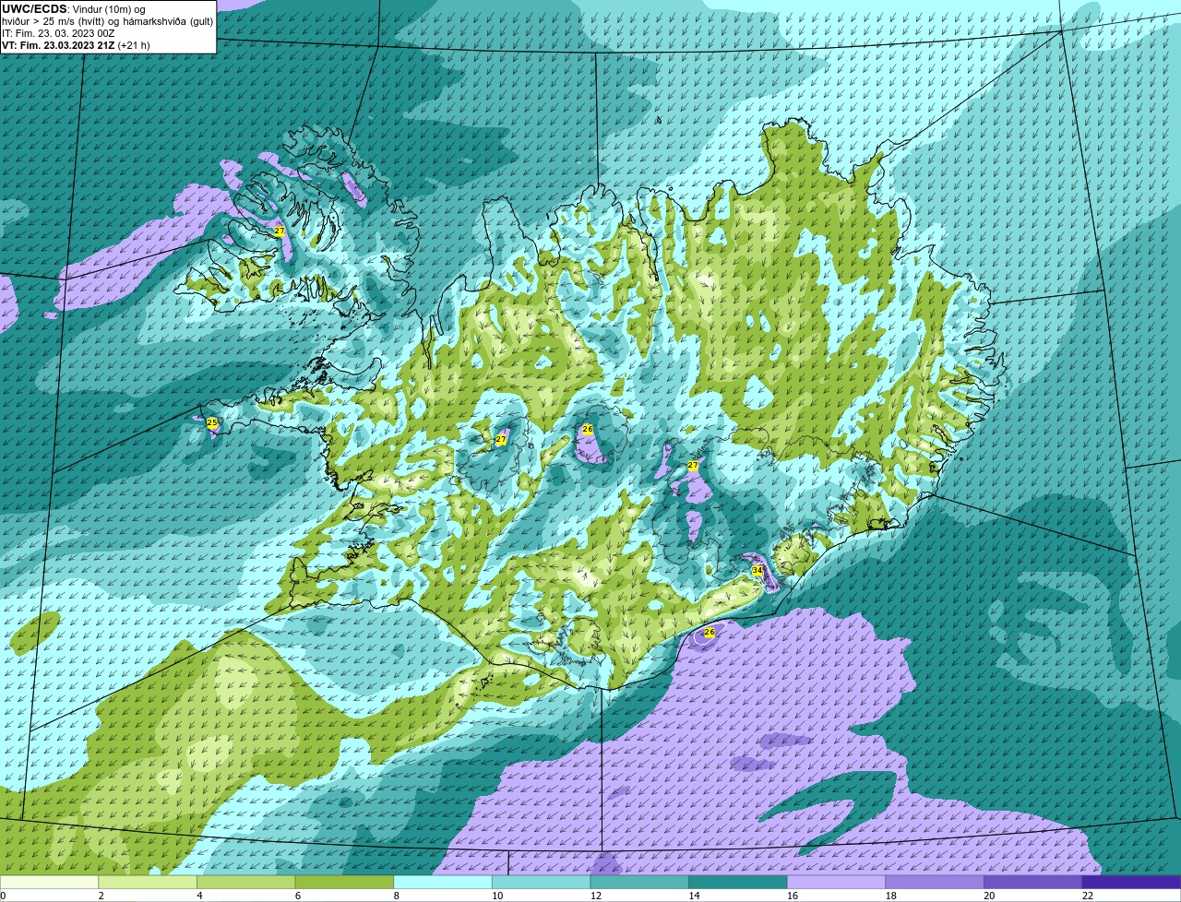1181x902 pixels.
Task: Click the 'IT: Fim. 23. 03. 2023 00Z' line
Action: [x=58, y=33]
